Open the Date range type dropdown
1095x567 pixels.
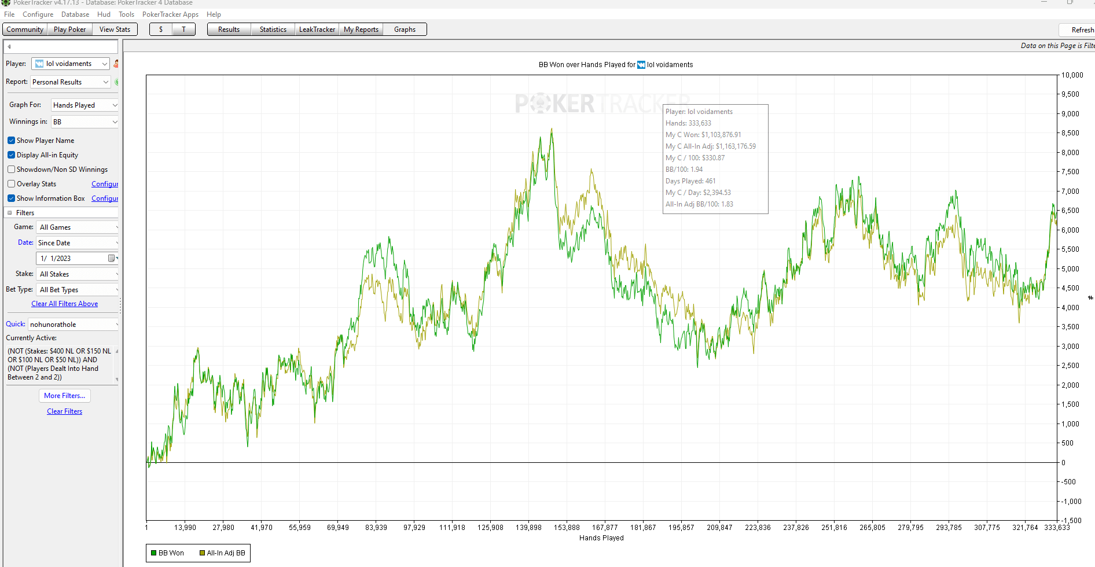pos(78,243)
